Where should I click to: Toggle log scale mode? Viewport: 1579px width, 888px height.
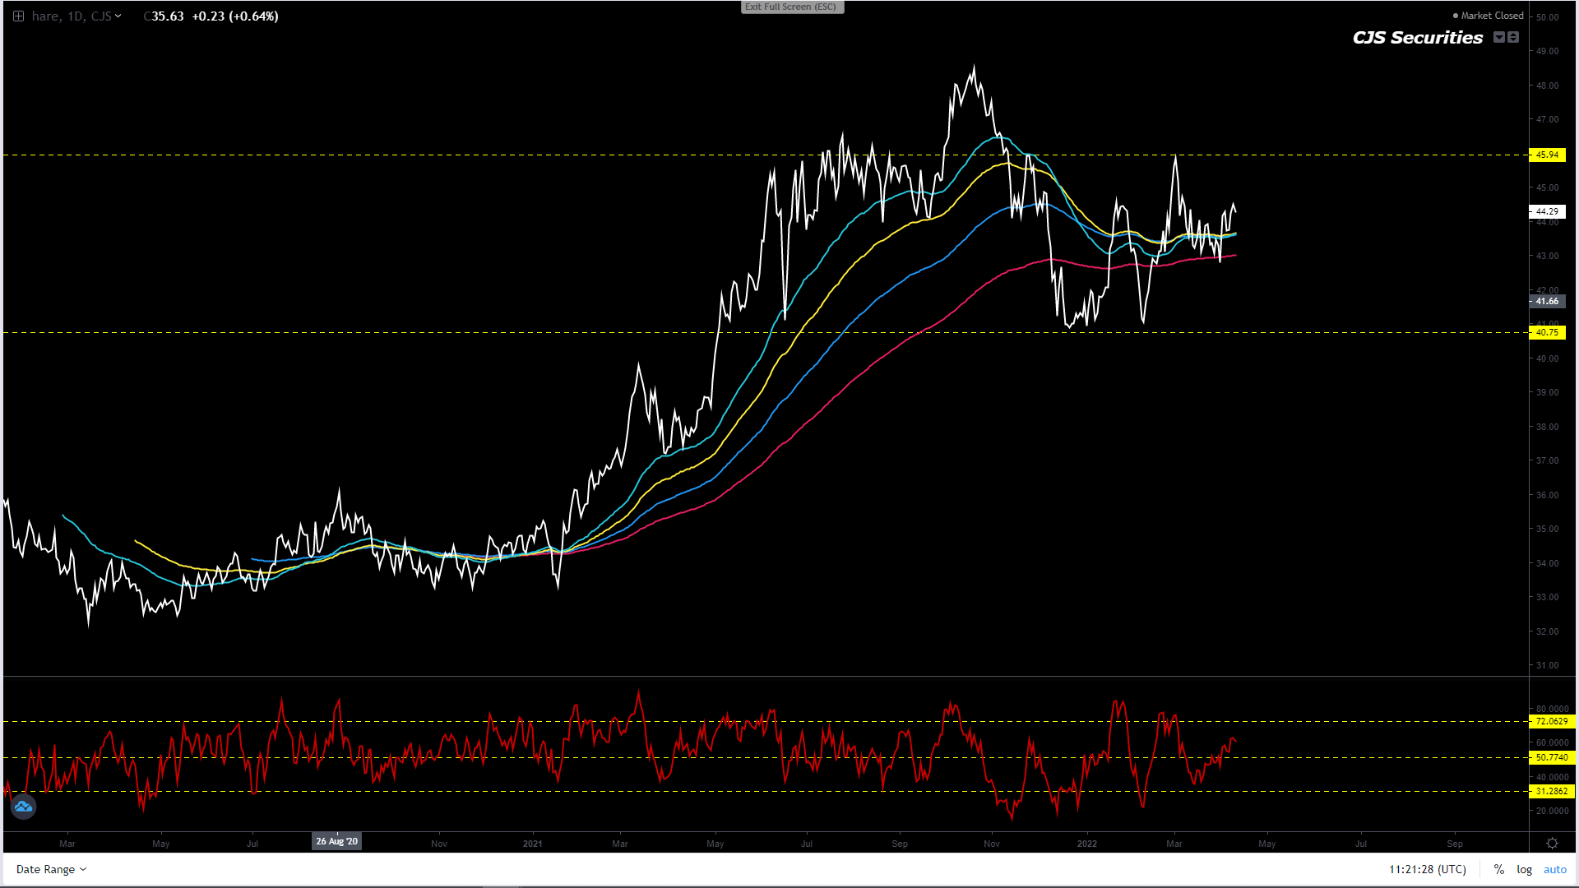[x=1524, y=869]
